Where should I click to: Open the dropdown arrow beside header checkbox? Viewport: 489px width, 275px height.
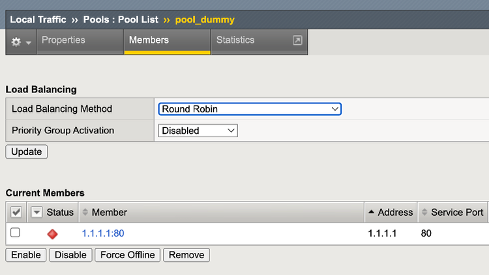[x=37, y=213]
